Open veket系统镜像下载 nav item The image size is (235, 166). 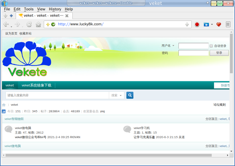point(36,85)
